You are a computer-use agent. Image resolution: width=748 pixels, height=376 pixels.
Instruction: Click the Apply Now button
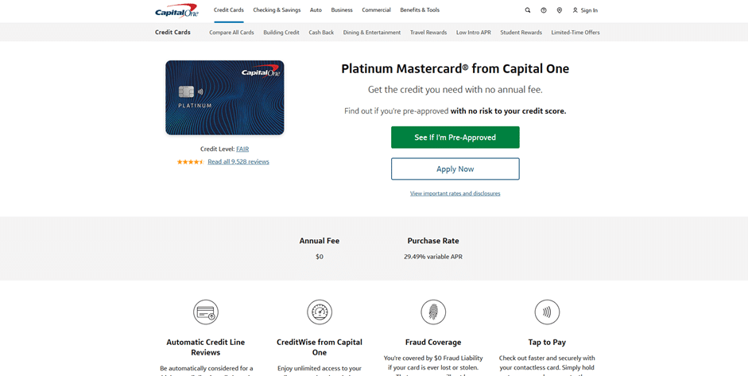click(455, 169)
